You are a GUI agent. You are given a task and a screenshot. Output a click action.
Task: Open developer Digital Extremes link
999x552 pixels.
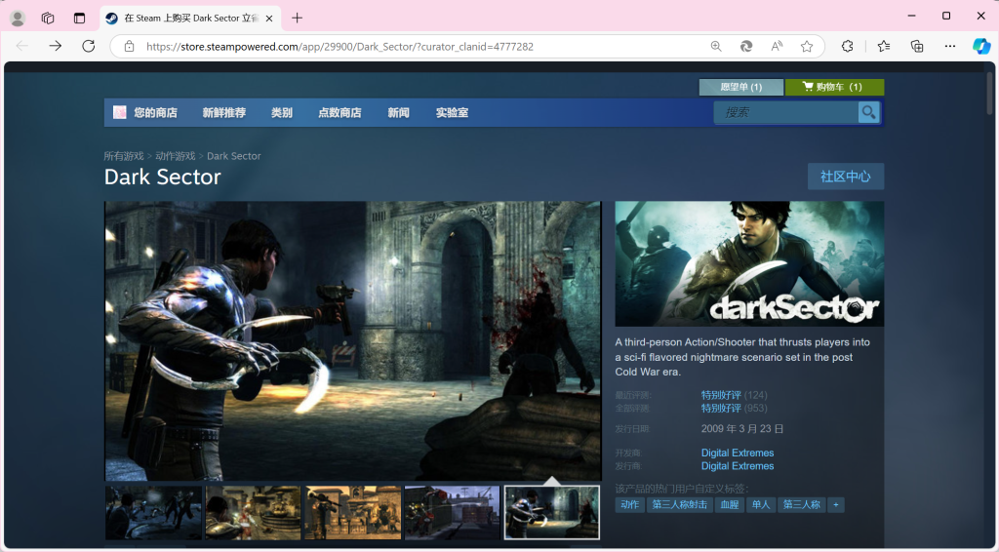738,453
